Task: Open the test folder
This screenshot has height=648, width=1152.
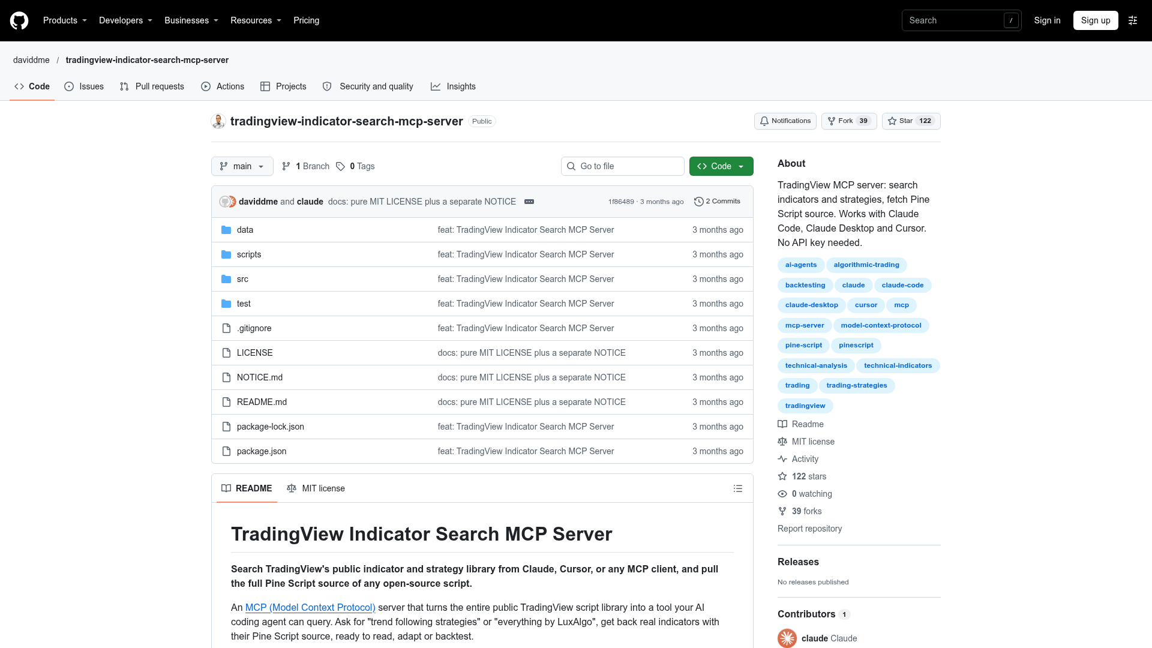Action: click(244, 304)
